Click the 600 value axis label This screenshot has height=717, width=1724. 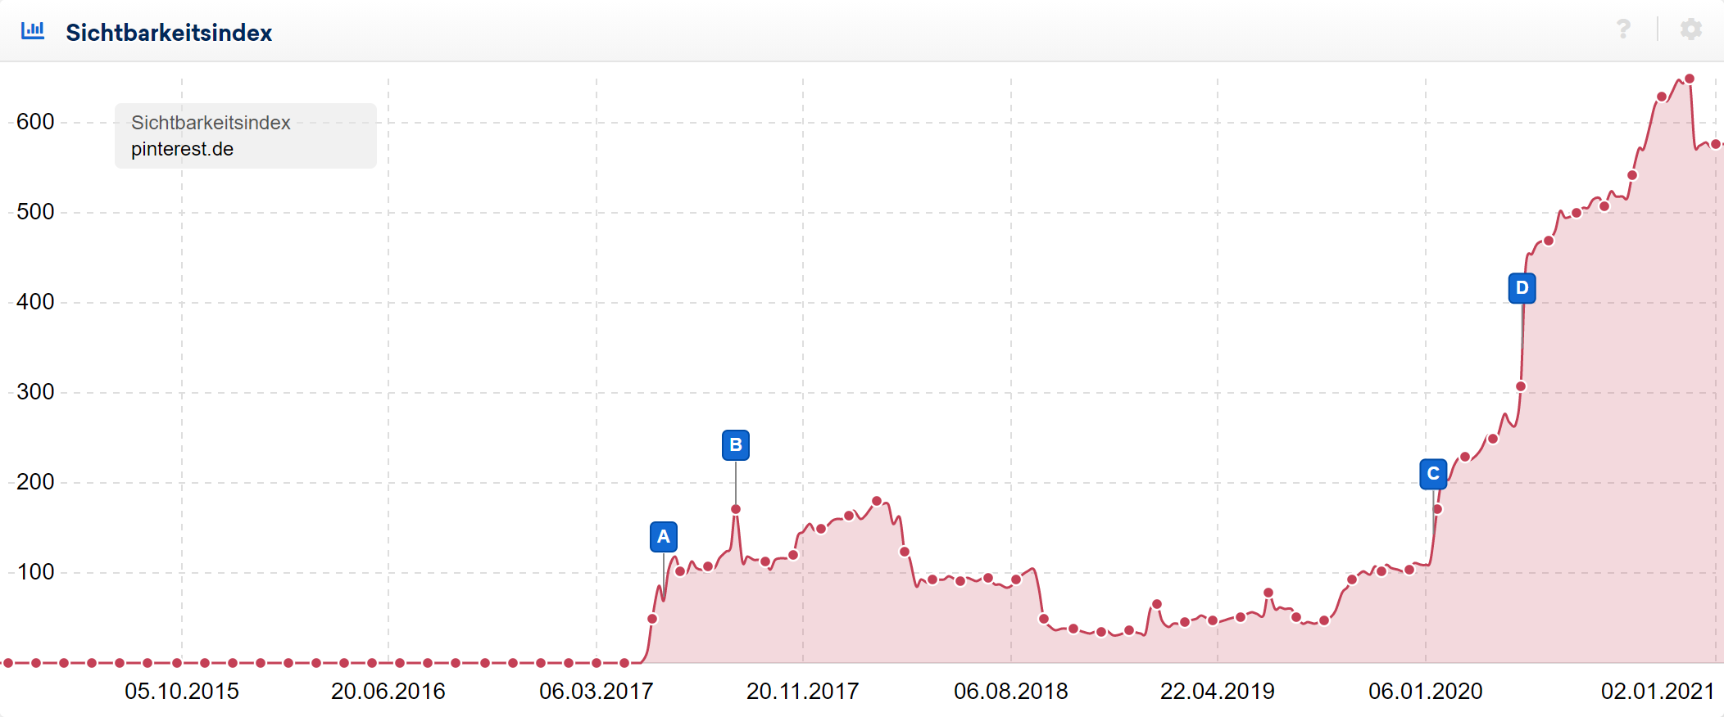click(x=35, y=122)
